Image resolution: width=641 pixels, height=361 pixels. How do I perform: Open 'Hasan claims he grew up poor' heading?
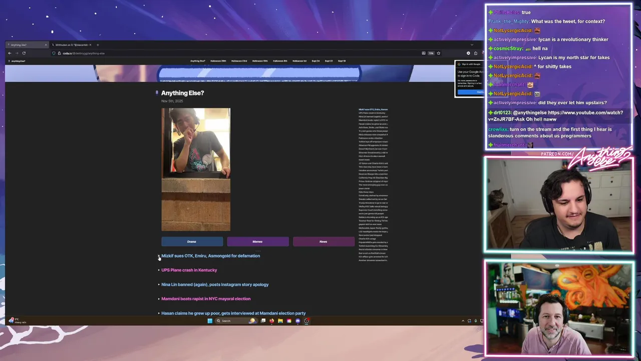(233, 313)
